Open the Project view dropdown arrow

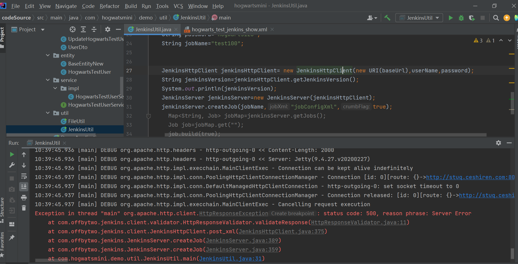(43, 30)
